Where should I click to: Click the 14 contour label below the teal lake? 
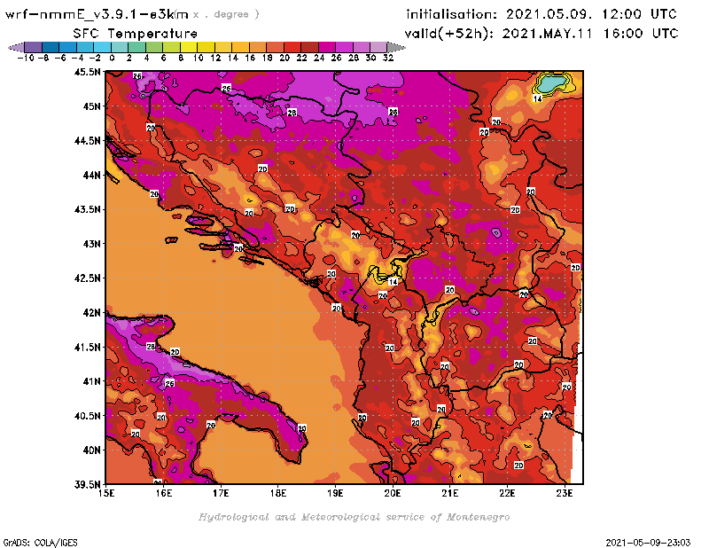tap(537, 98)
